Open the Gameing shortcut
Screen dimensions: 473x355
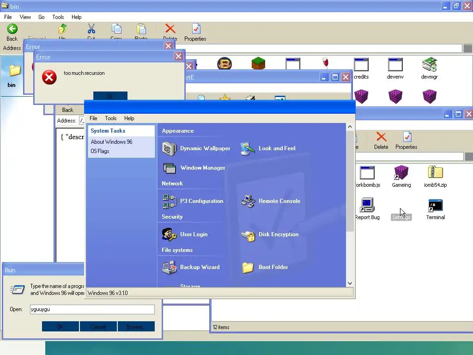[401, 177]
